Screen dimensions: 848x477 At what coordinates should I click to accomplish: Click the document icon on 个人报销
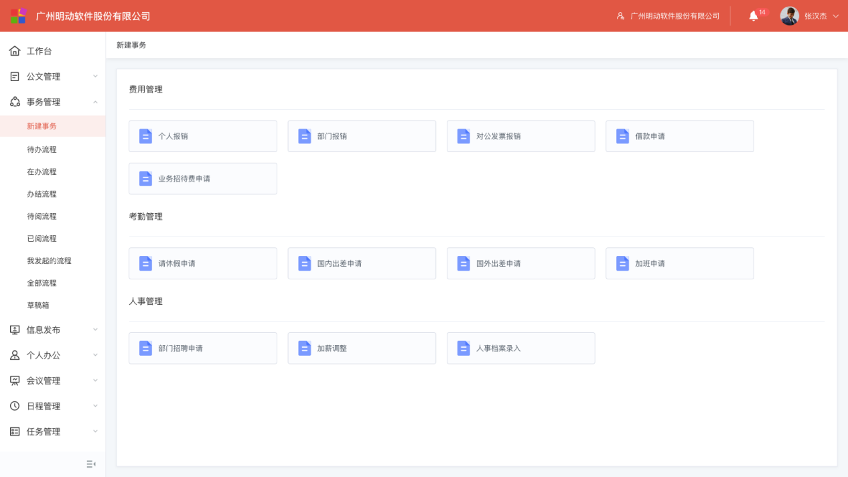[x=145, y=136]
